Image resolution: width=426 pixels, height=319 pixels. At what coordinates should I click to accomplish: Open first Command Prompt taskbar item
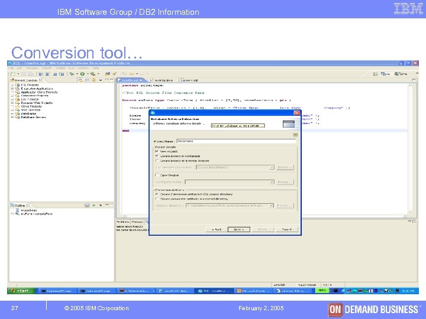point(57,291)
